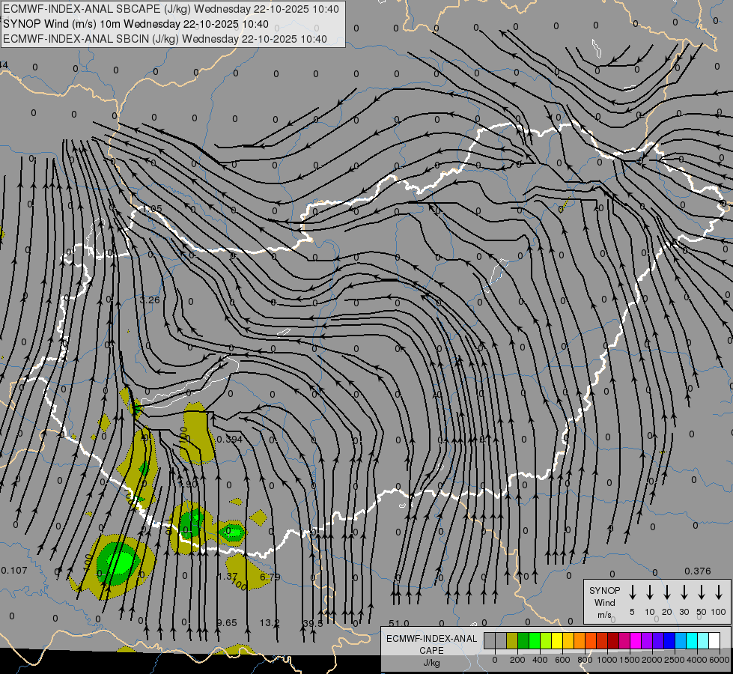Click the J/kg unit label under CAPE
Screen dimensions: 733x674
click(431, 663)
